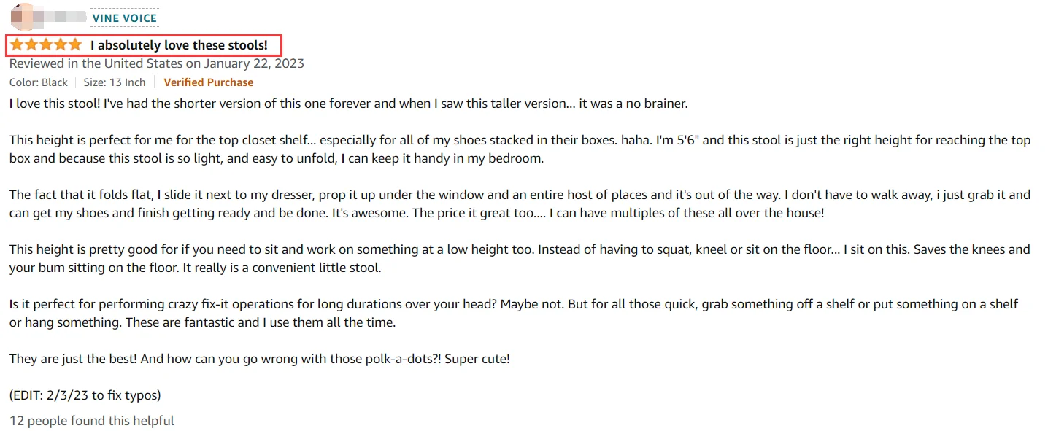The image size is (1048, 431).
Task: Click the "Color: Black" variant text
Action: [x=39, y=82]
